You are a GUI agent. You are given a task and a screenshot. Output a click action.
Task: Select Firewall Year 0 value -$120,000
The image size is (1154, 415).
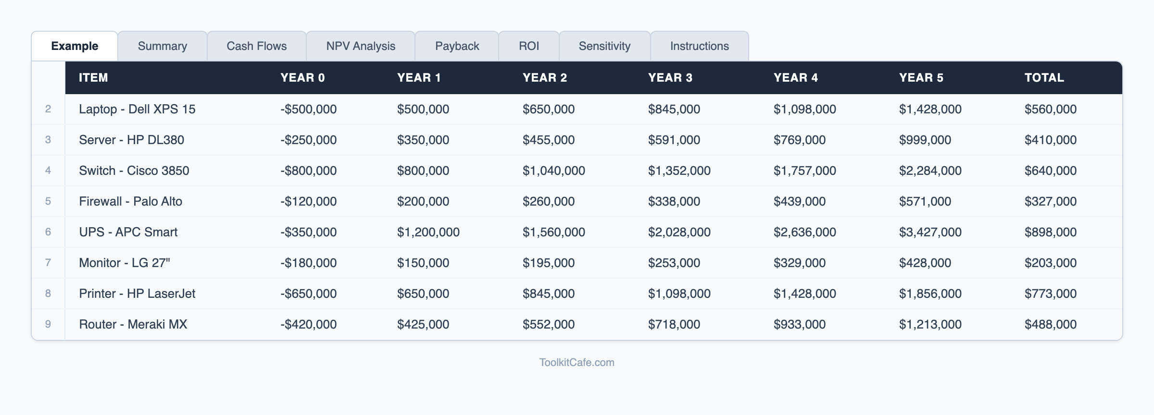pos(308,201)
